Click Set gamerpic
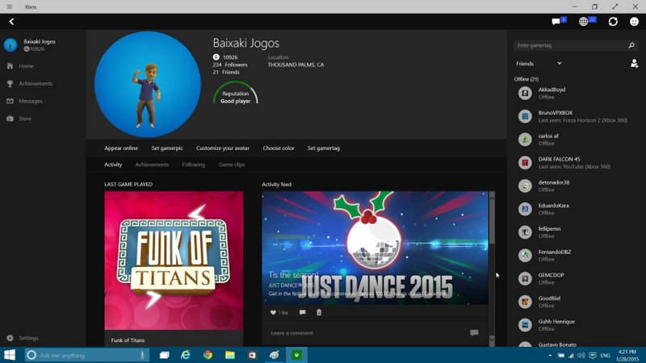The height and width of the screenshot is (363, 646). click(167, 148)
